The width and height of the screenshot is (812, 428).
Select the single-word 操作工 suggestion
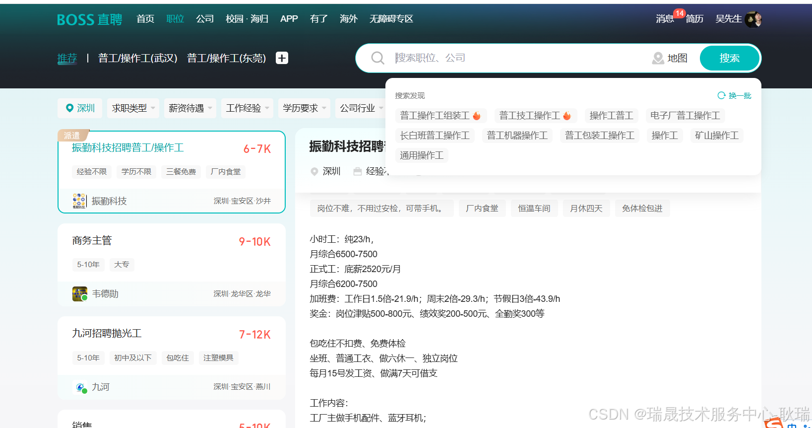pyautogui.click(x=665, y=136)
